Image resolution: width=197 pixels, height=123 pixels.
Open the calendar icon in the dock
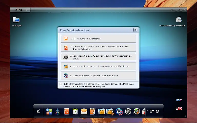click(x=75, y=111)
